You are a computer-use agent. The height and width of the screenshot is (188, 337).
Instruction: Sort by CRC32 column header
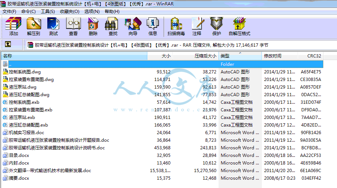click(x=310, y=56)
